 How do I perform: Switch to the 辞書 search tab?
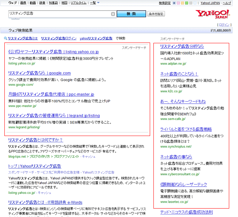42,3
